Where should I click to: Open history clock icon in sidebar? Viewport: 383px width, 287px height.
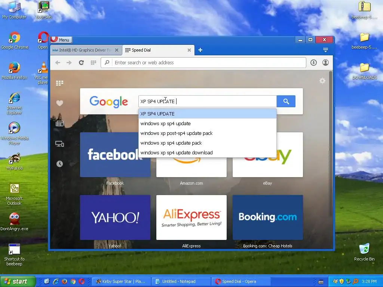tap(59, 164)
